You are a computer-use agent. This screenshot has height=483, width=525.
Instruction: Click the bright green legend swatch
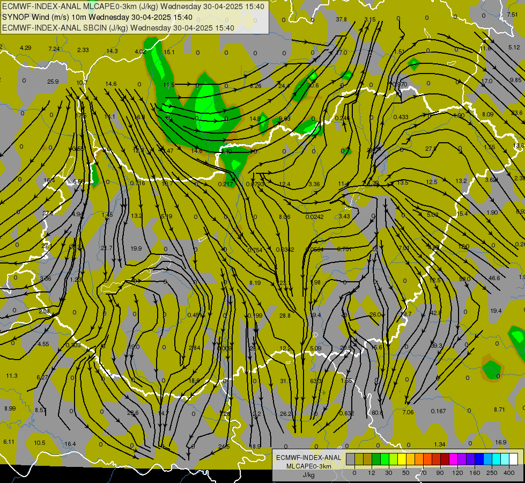384,459
